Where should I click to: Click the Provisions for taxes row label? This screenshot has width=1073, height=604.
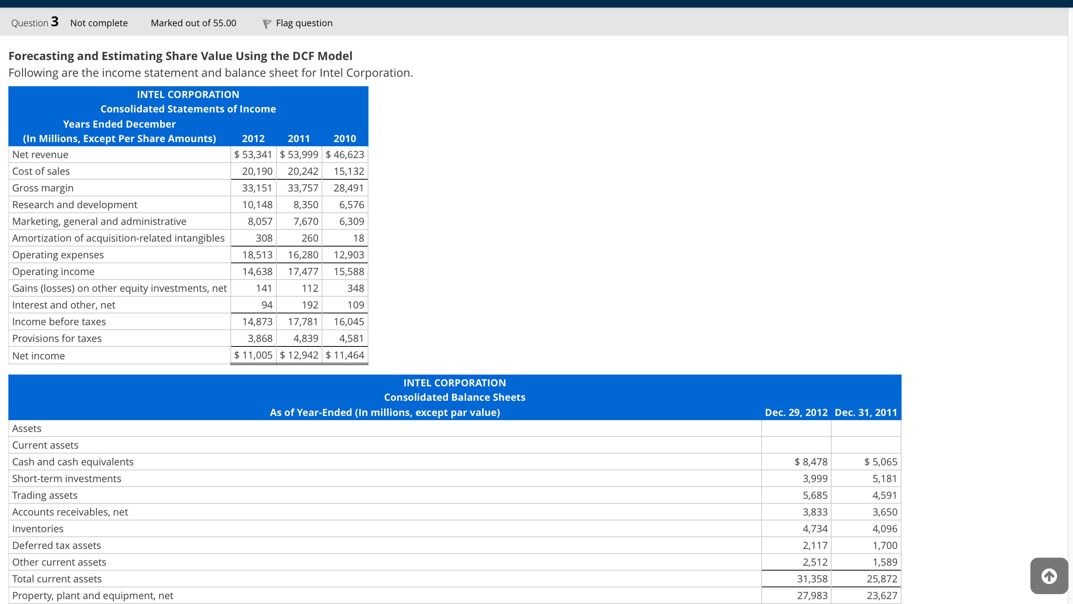tap(57, 338)
